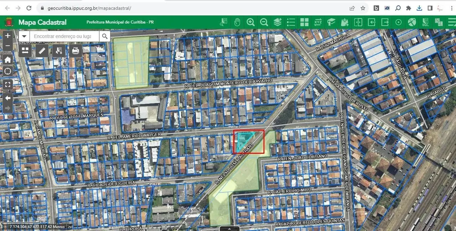The image size is (456, 231).
Task: Zoom out with the minus button
Action: click(x=8, y=46)
